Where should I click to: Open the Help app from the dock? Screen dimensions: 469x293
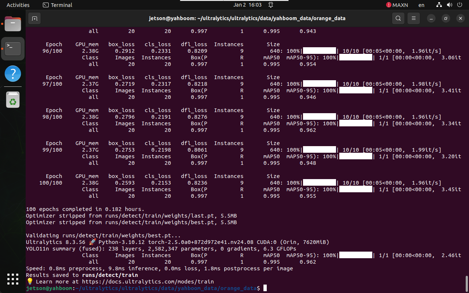coord(13,74)
